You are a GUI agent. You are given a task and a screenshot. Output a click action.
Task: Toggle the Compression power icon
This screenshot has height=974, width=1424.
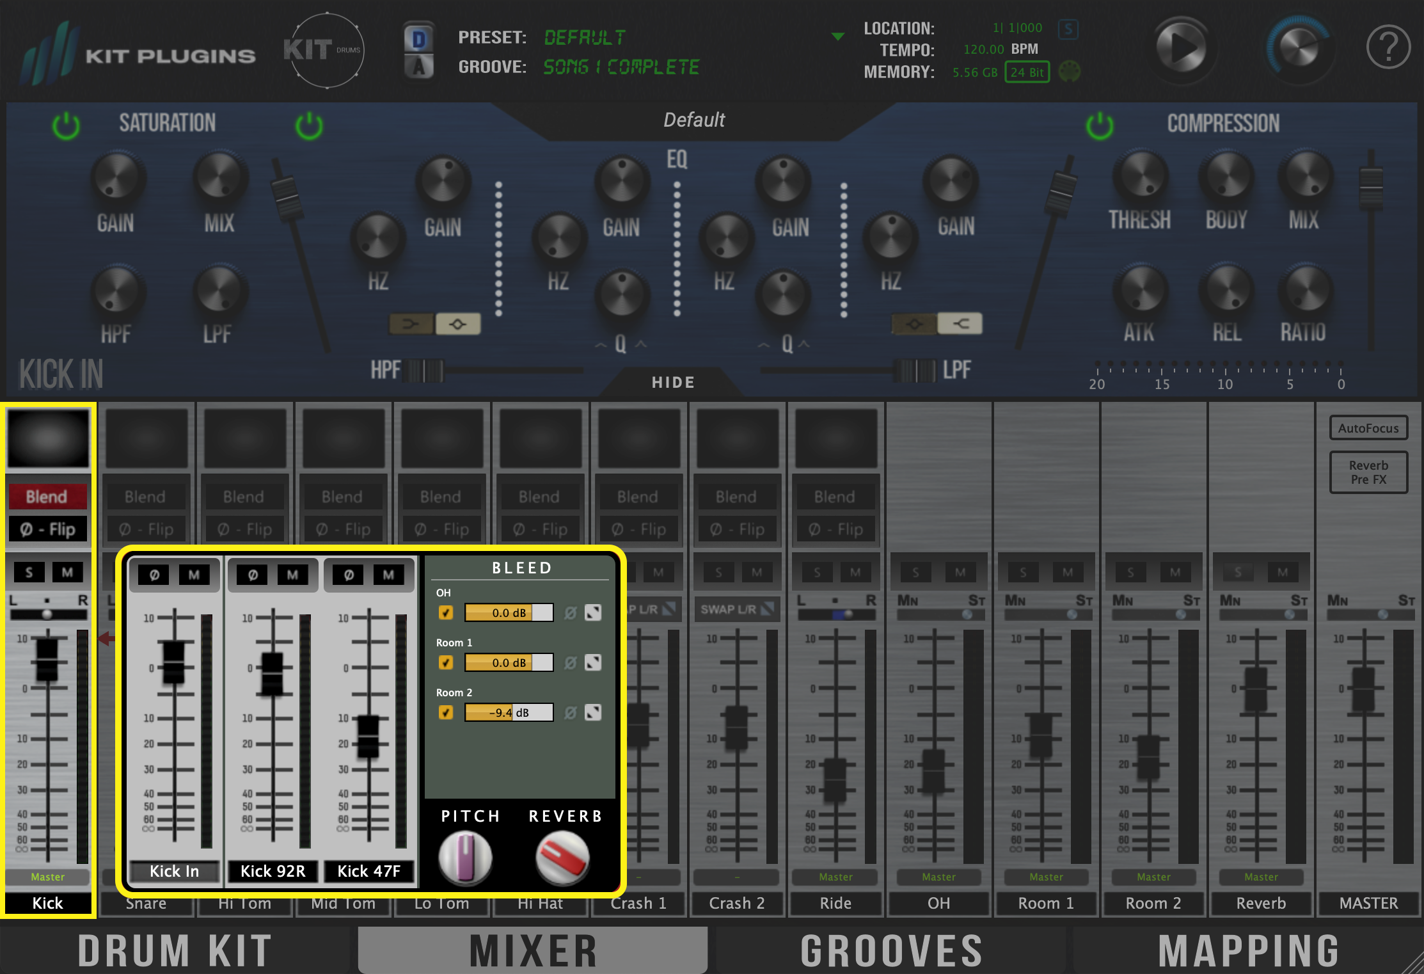(1100, 125)
